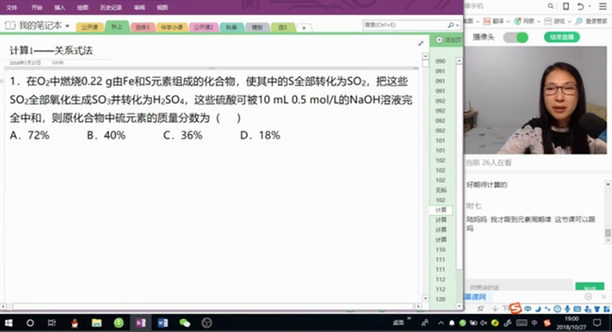The image size is (612, 332).
Task: Click the browser undo arrow icon
Action: 580,6
